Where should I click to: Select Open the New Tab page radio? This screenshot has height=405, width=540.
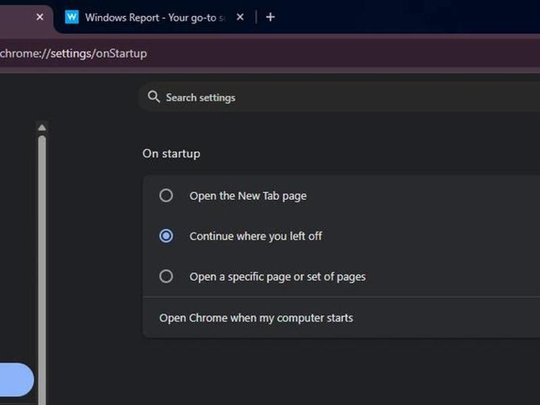[166, 195]
